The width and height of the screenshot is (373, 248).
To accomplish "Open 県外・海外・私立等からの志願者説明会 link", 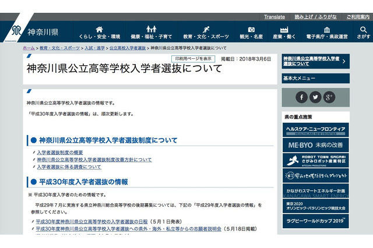I will coord(128,229).
